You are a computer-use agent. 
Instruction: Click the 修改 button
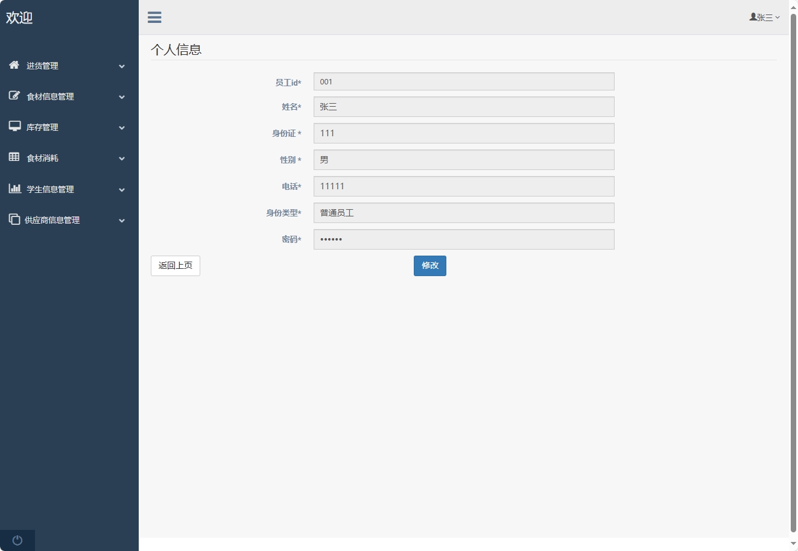(x=430, y=266)
